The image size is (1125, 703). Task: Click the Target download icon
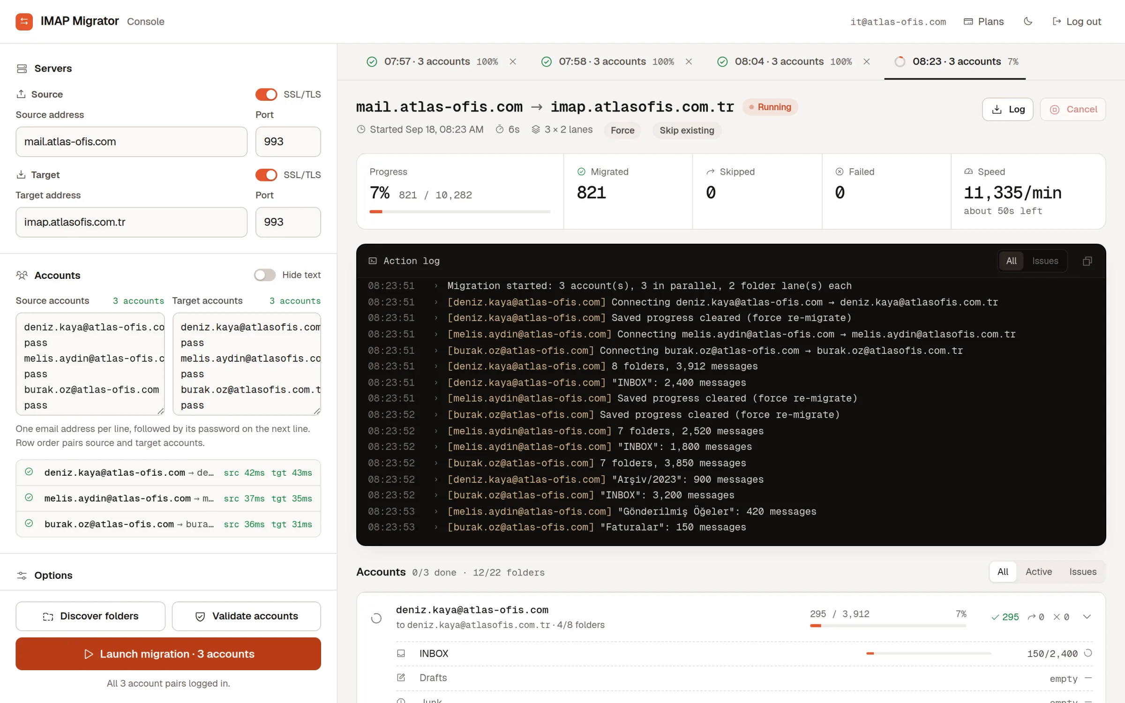click(21, 175)
